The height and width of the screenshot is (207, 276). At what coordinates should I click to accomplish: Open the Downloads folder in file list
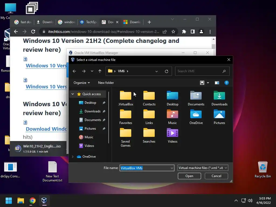pyautogui.click(x=219, y=98)
